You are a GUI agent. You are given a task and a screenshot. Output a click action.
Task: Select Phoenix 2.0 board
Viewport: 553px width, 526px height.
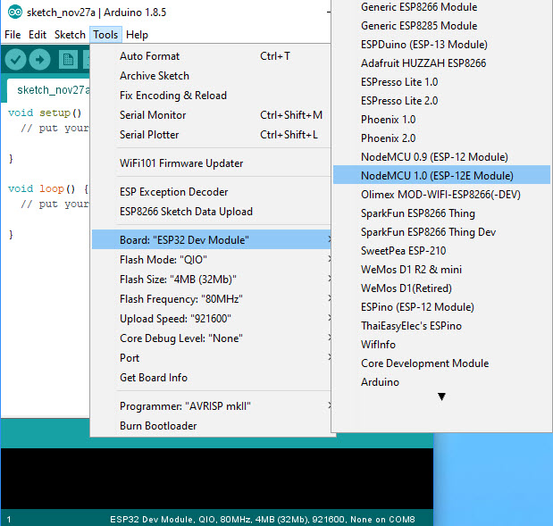(441, 138)
